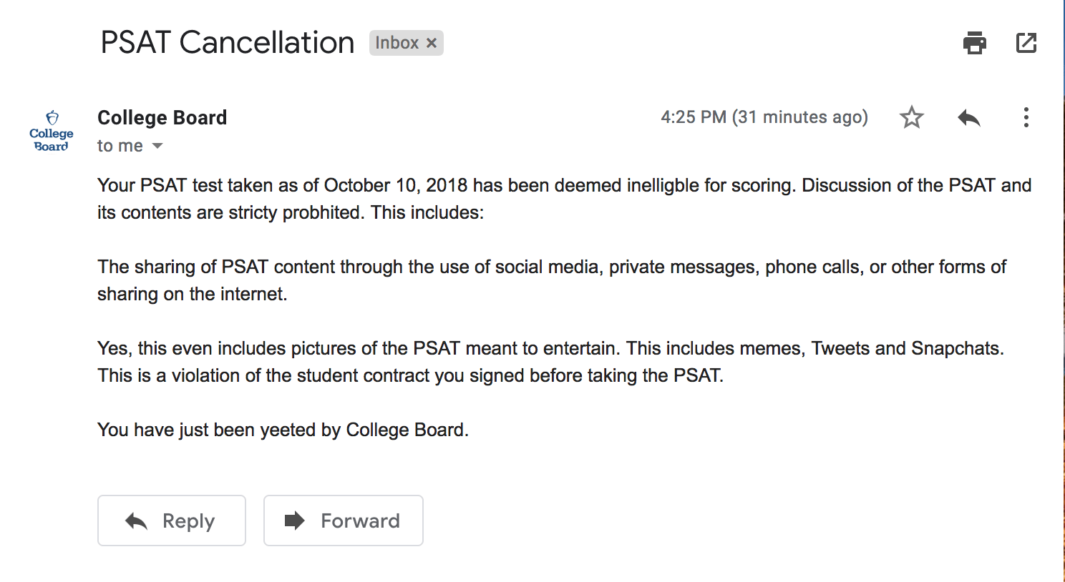Screen dimensions: 1065x582
Task: Reply using the arrow icon
Action: (x=968, y=117)
